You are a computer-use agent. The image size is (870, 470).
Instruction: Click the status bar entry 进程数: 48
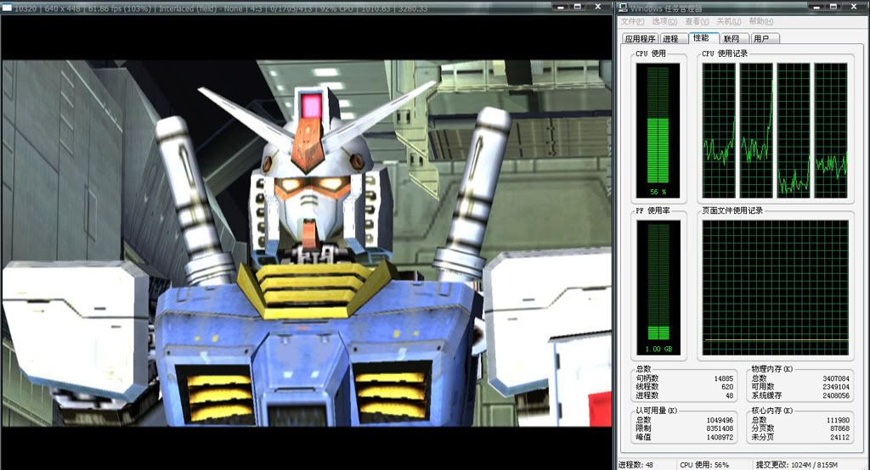(x=636, y=464)
